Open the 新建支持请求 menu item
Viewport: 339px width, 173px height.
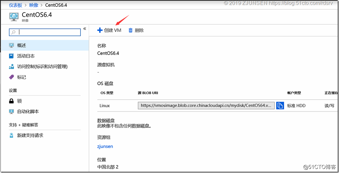click(44, 136)
